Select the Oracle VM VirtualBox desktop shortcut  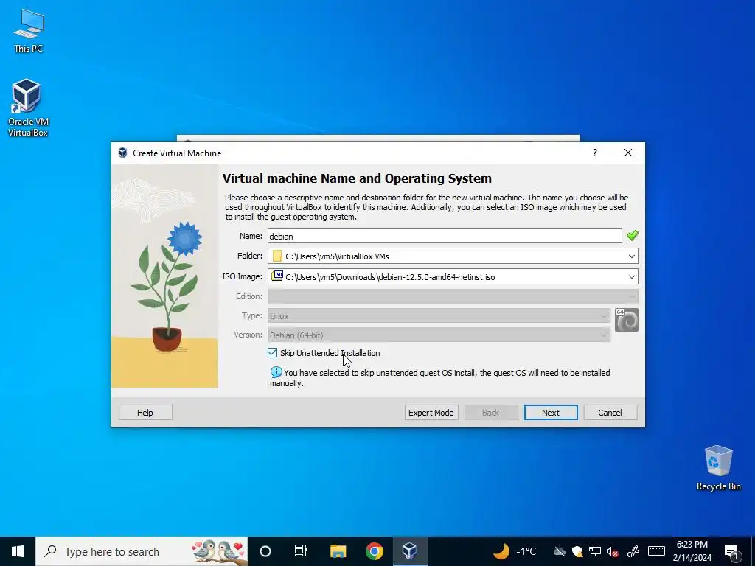(28, 108)
